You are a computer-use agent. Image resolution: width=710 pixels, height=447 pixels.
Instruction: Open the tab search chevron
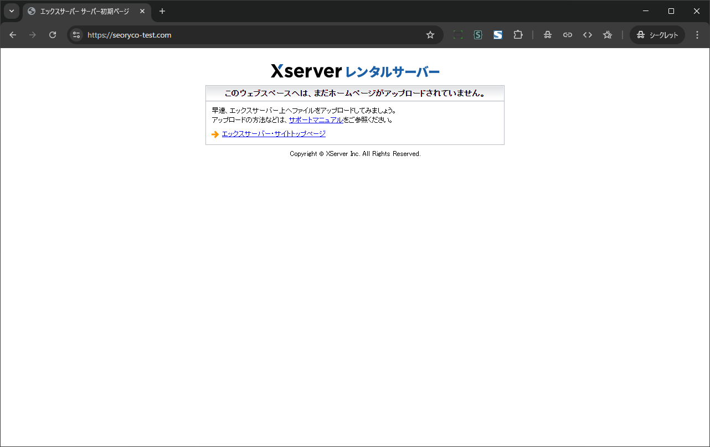click(x=11, y=11)
